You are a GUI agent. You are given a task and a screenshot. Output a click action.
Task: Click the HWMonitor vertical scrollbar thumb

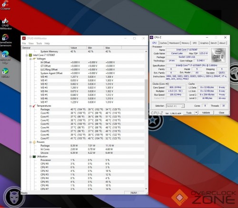[146, 99]
